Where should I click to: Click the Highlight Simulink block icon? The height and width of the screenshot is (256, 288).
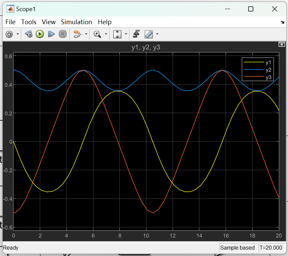[x=77, y=34]
